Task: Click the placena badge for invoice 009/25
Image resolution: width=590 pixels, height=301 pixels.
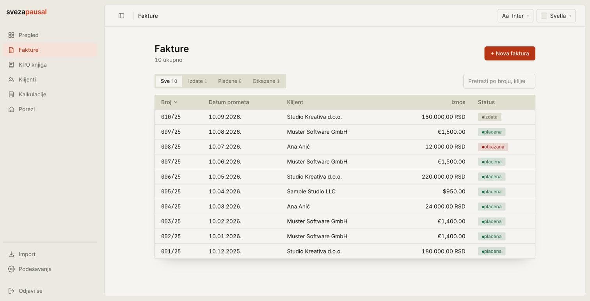Action: [492, 132]
